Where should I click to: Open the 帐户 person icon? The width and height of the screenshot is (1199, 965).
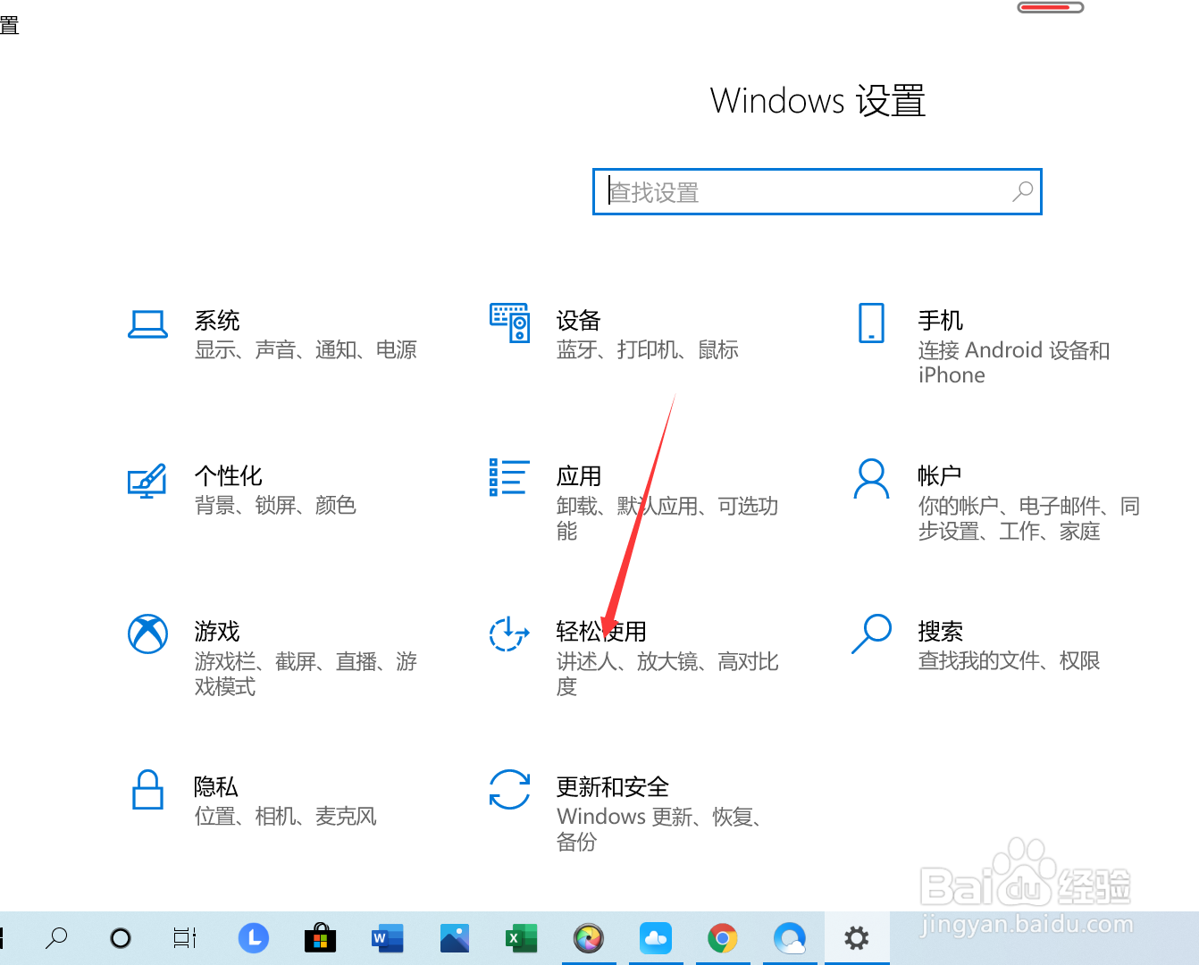tap(871, 479)
